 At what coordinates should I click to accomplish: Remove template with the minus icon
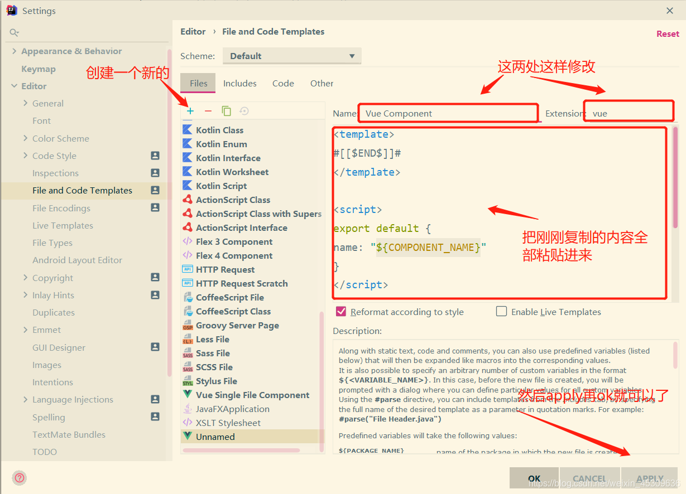[x=208, y=111]
